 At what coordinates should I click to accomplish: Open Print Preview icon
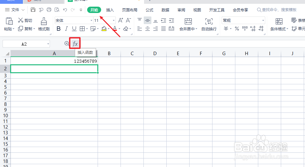[x=57, y=10]
